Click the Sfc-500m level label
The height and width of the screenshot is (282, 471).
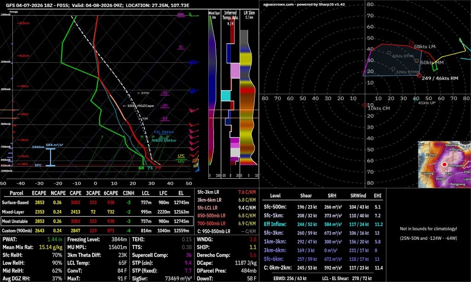(x=275, y=207)
